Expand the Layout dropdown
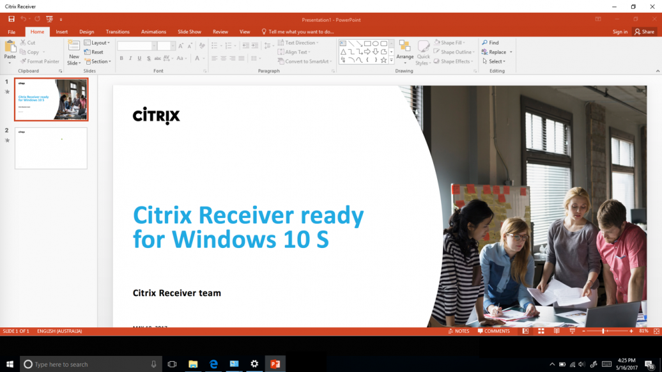The image size is (662, 372). (x=98, y=43)
